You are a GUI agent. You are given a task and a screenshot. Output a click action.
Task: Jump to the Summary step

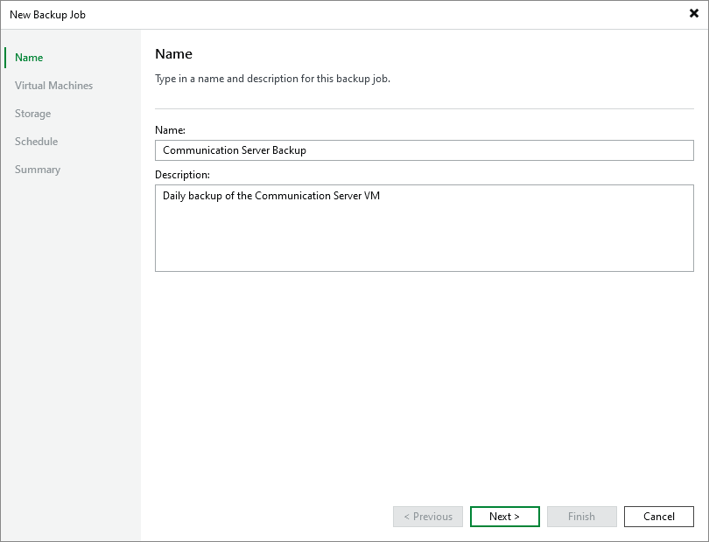pyautogui.click(x=38, y=169)
